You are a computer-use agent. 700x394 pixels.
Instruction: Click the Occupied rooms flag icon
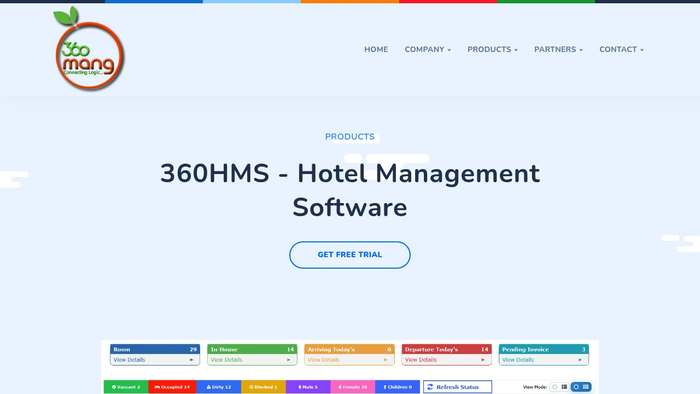click(157, 387)
